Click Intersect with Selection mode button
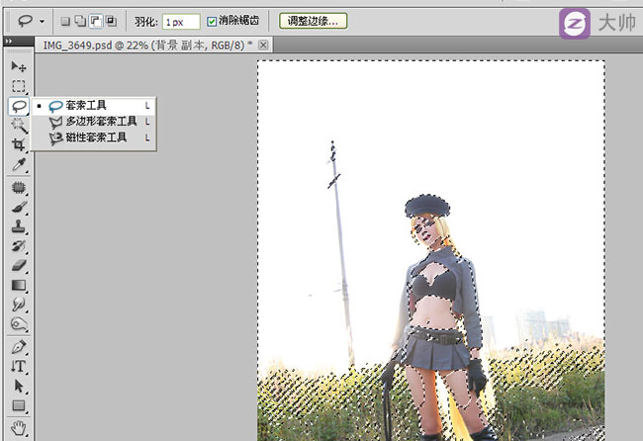 (x=111, y=21)
